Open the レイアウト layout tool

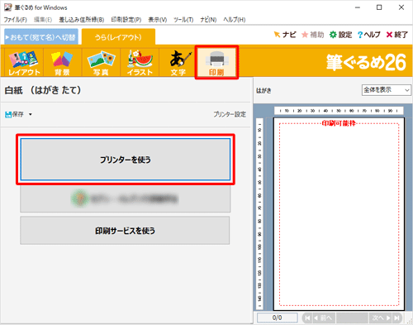(24, 63)
